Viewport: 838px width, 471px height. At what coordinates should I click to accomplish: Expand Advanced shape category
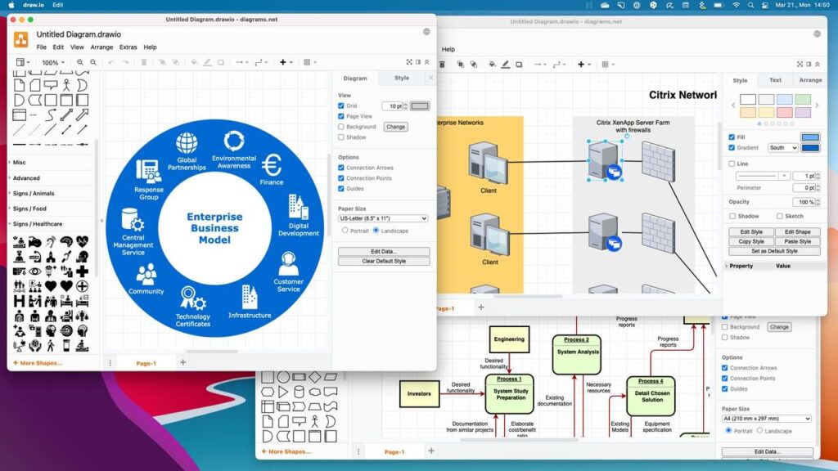tap(26, 177)
